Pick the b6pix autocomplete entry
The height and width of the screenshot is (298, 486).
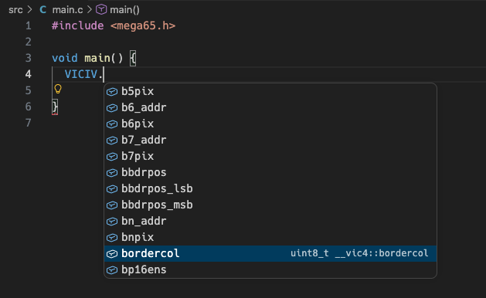(x=270, y=124)
